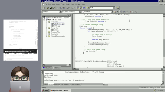
Task: Collapse the MyBadGame files tree node
Action: pyautogui.click(x=44, y=20)
